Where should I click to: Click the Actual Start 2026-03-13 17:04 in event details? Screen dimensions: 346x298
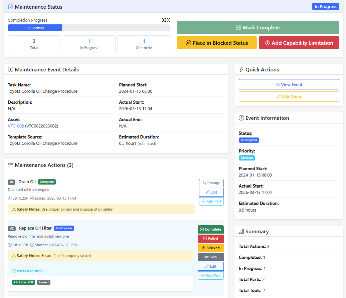coord(136,109)
